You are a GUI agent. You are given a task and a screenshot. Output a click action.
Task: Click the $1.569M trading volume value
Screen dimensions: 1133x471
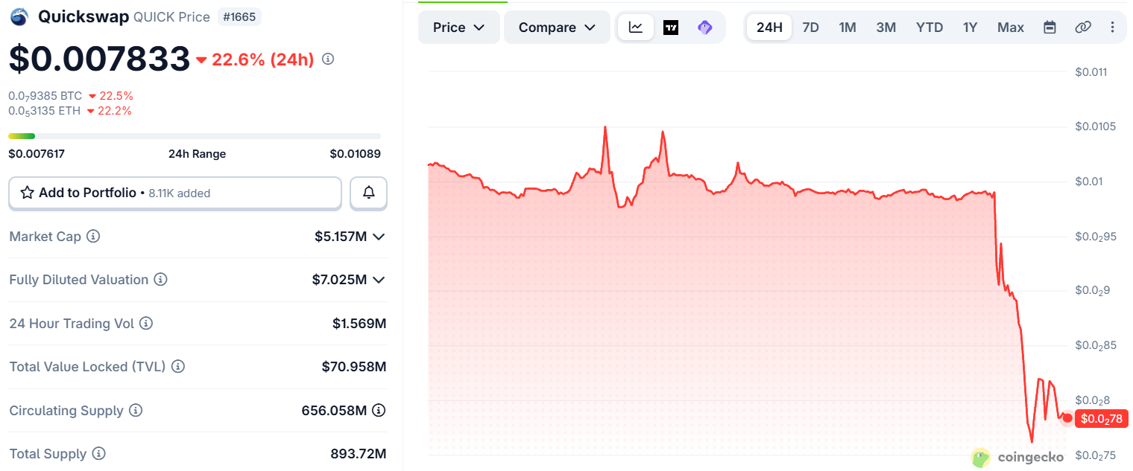(359, 324)
